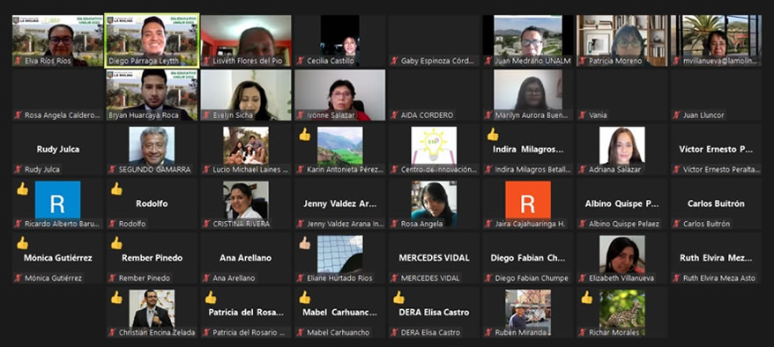
Task: Click the blue R avatar of Ricardo Alberto
Action: pyautogui.click(x=58, y=200)
